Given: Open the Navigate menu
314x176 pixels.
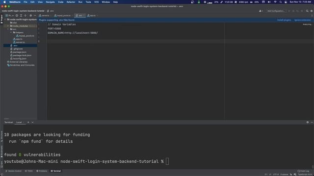Looking at the screenshot, I should pos(50,2).
